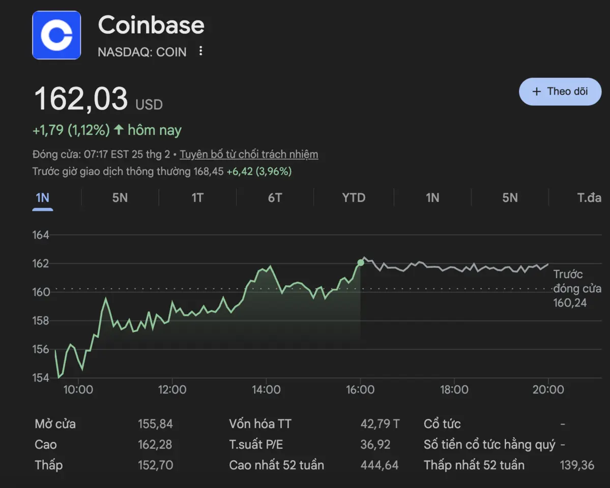The image size is (610, 488).
Task: Click the green upward arrow next to hôm nay
Action: [118, 130]
